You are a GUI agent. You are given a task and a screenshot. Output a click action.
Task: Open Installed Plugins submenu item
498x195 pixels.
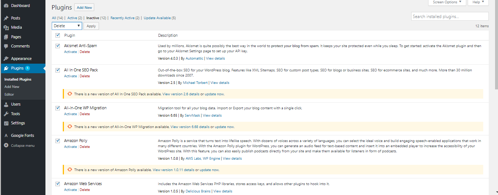18,79
